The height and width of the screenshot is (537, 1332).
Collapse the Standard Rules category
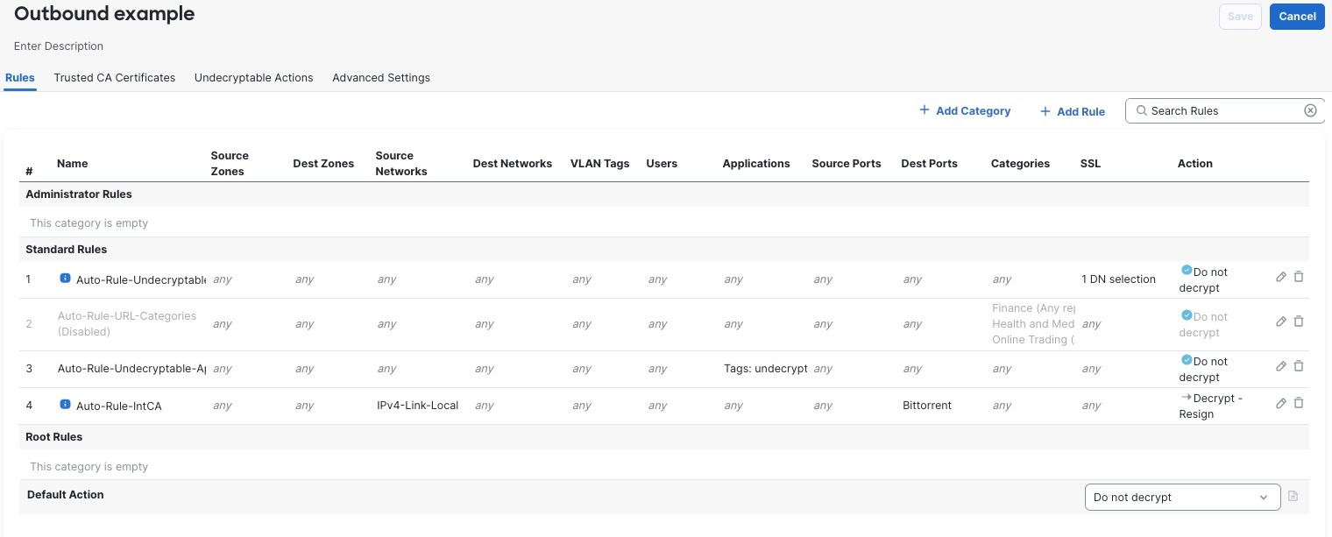pyautogui.click(x=66, y=249)
